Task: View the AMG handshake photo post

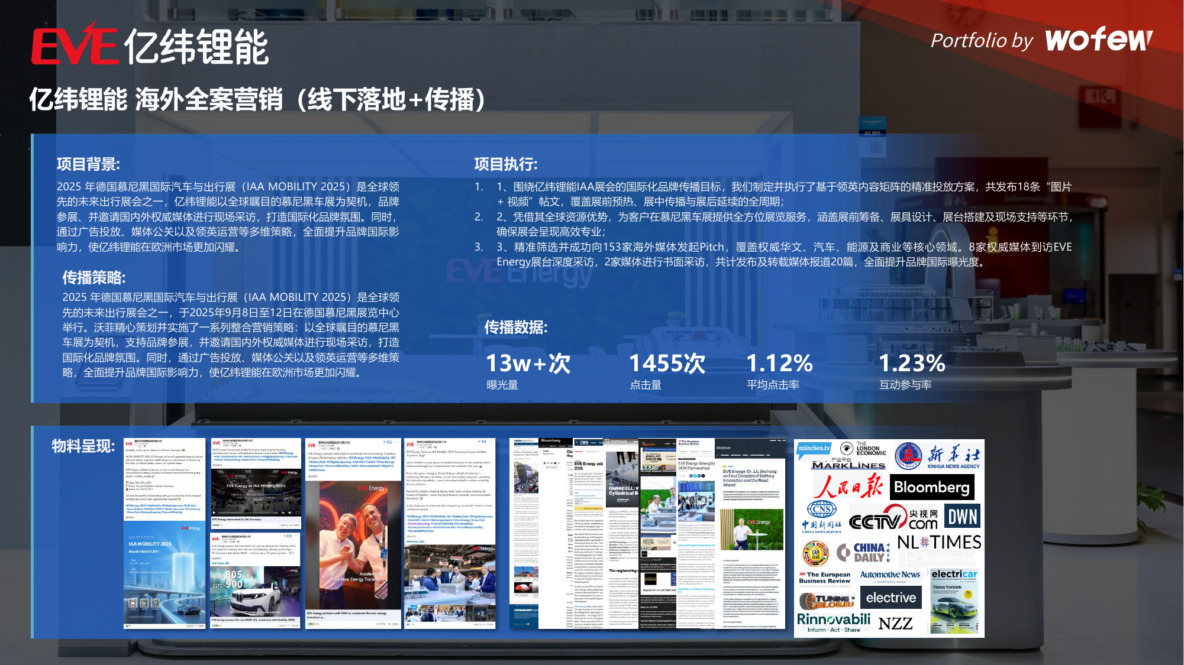Action: (353, 546)
